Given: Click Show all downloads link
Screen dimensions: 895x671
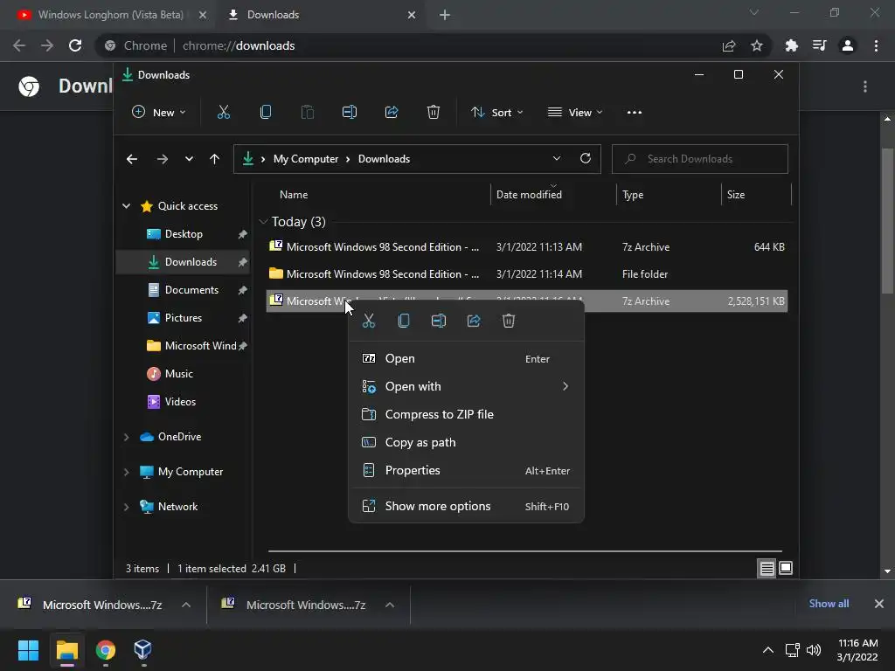Looking at the screenshot, I should click(829, 604).
